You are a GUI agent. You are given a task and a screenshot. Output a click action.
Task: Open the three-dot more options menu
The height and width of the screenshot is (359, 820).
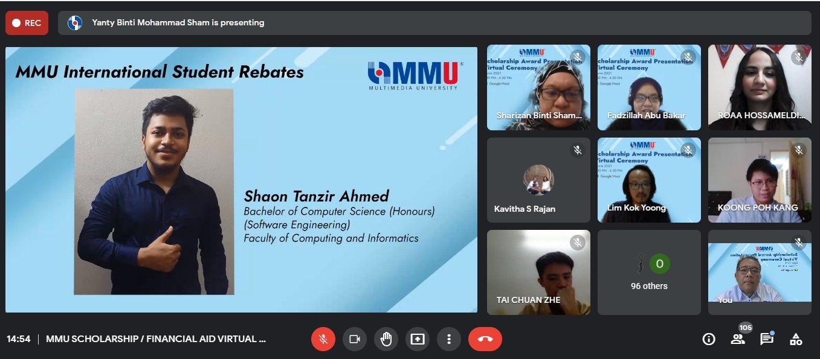click(x=449, y=339)
